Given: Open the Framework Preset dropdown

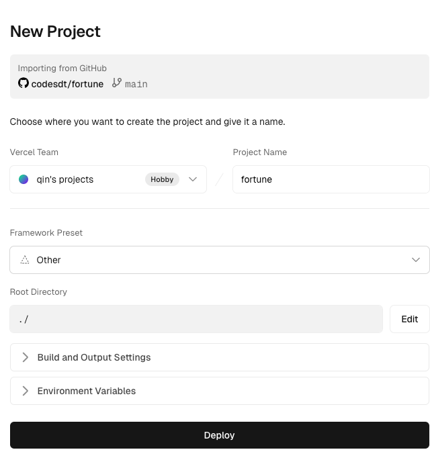Looking at the screenshot, I should coord(220,260).
